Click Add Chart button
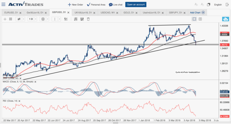231x124 pixels. click(197, 13)
